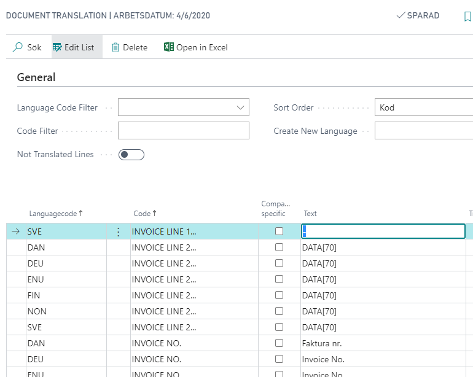
Task: Click the Delete trash can icon
Action: click(x=115, y=47)
